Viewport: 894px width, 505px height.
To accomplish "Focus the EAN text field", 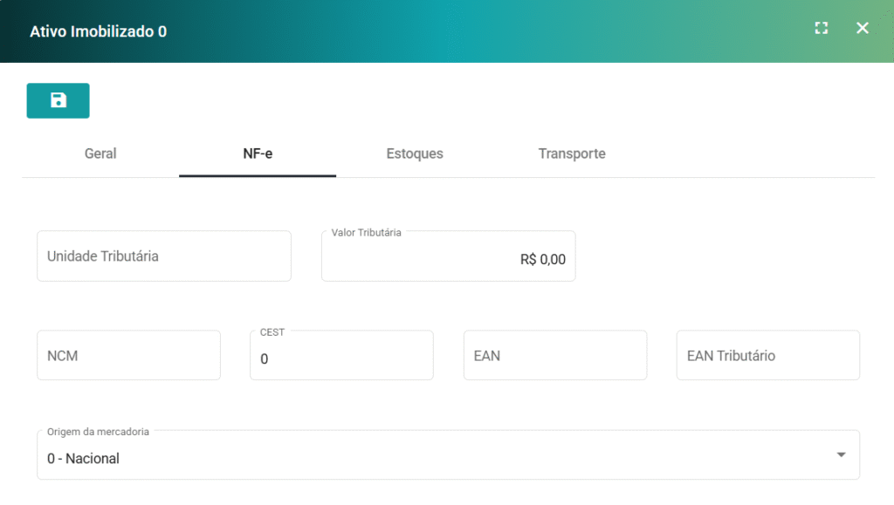I will [554, 356].
